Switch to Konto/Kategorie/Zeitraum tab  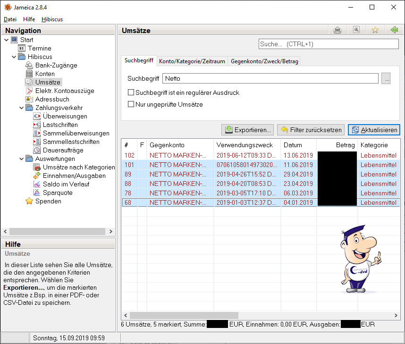pyautogui.click(x=192, y=61)
